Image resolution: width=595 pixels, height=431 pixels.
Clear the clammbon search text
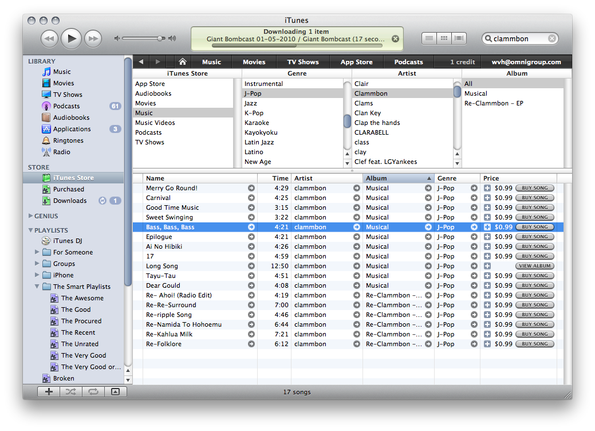(x=552, y=38)
